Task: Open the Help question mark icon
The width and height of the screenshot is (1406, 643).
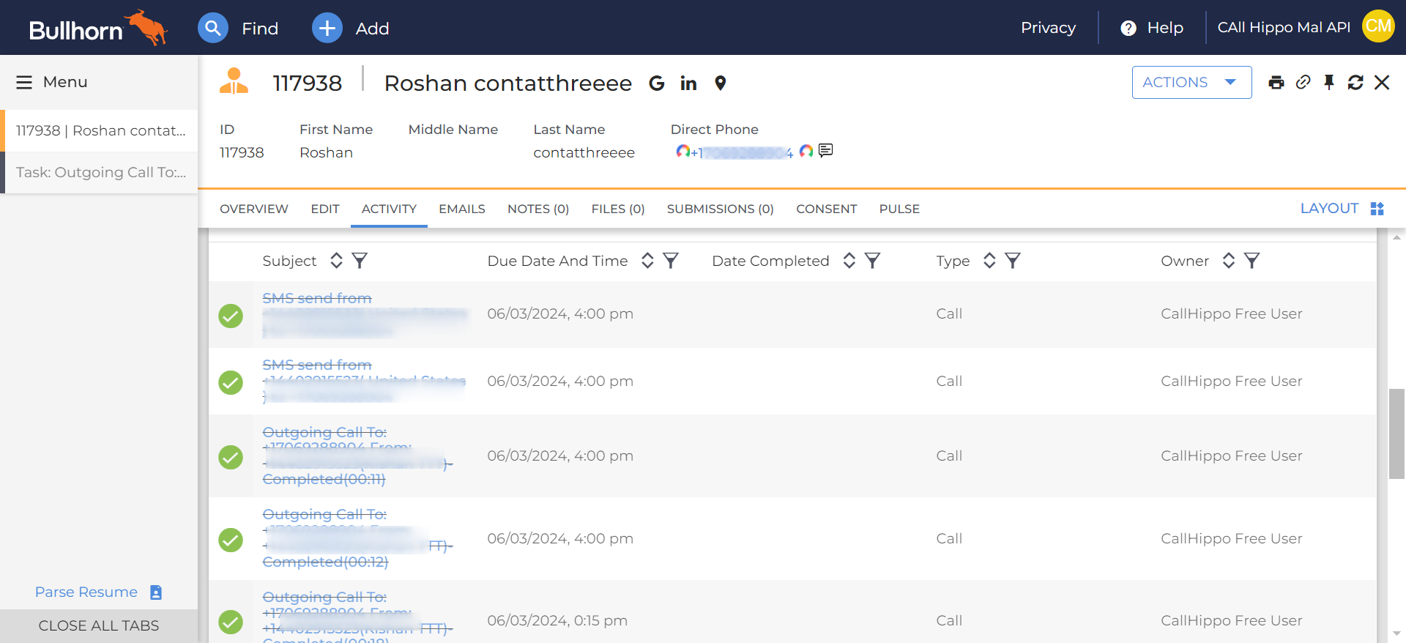Action: pos(1128,28)
